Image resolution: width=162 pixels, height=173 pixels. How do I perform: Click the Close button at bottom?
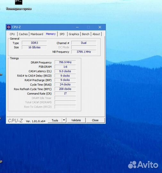(x=95, y=120)
